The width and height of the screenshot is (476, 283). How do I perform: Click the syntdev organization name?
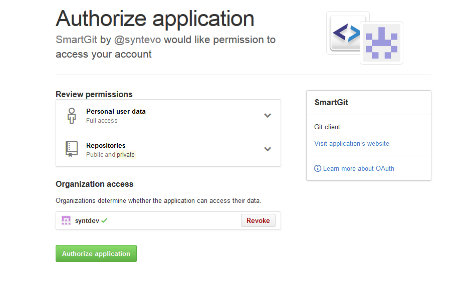click(x=87, y=220)
